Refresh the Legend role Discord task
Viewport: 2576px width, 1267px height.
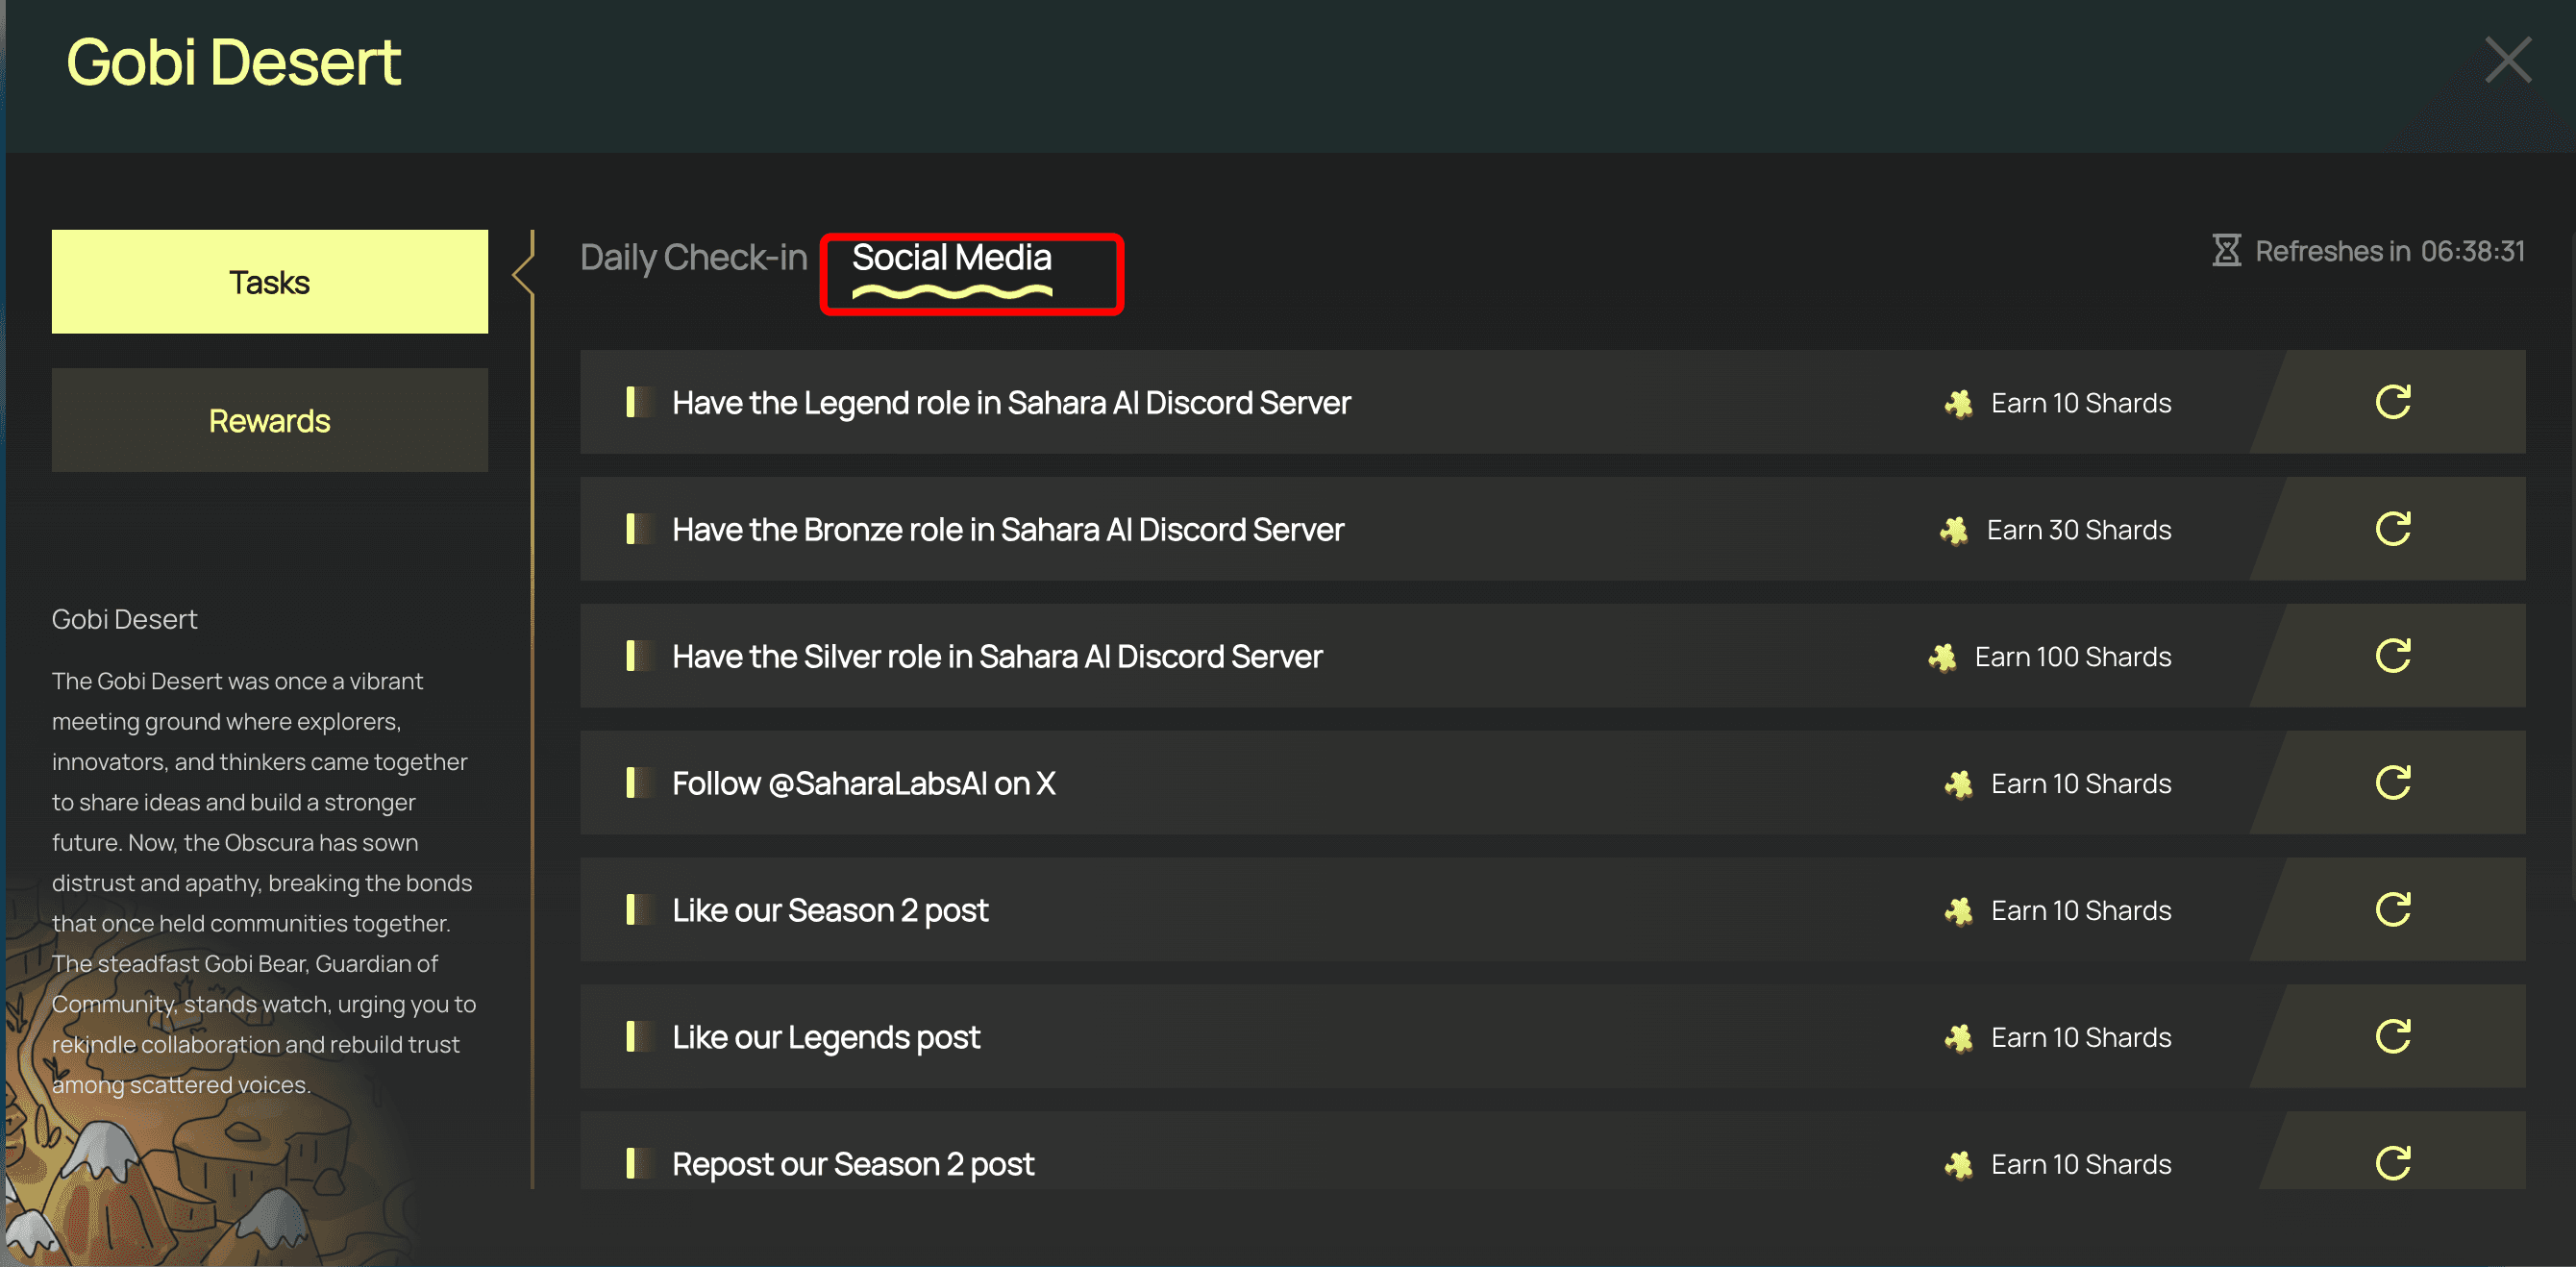2393,402
